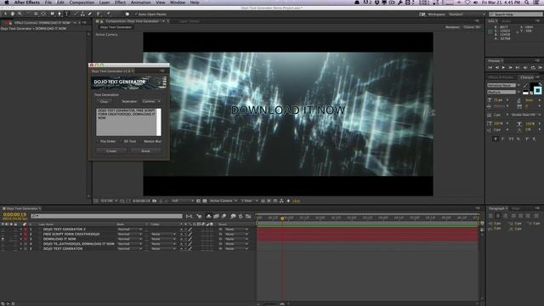Toggle Flip Order checkbox
544x306 pixels.
[x=98, y=142]
